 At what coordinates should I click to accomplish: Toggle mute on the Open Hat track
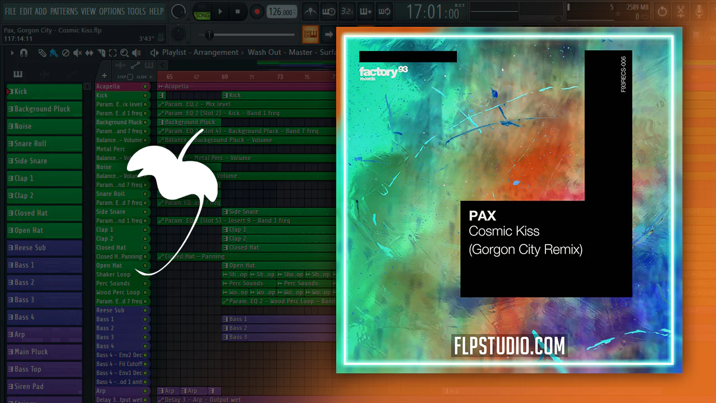(x=145, y=266)
